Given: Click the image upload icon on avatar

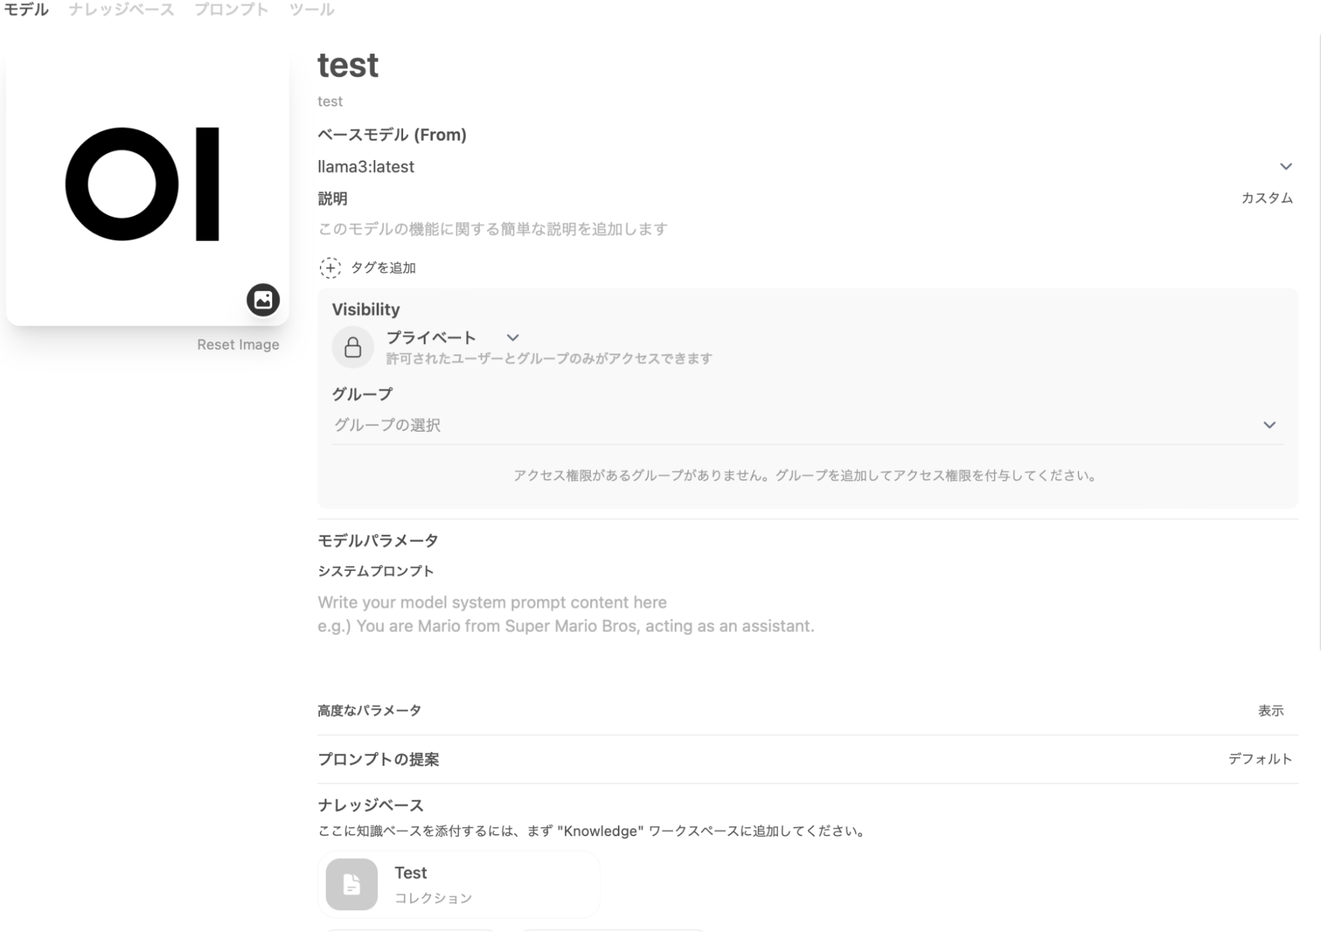Looking at the screenshot, I should [x=263, y=300].
